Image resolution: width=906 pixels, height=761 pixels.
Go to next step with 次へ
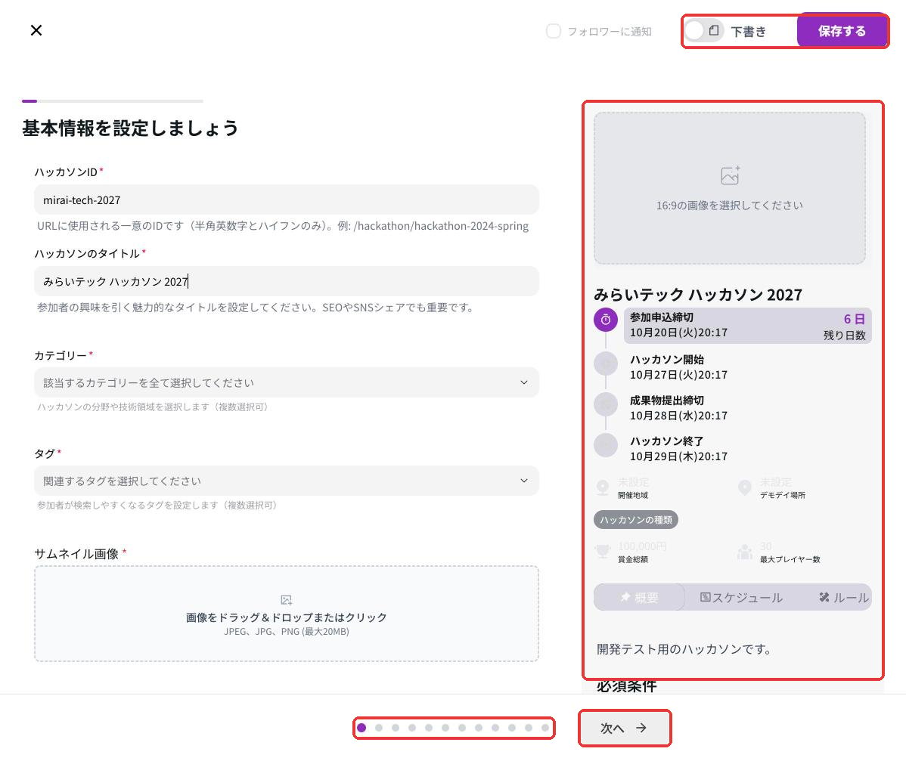click(x=624, y=728)
